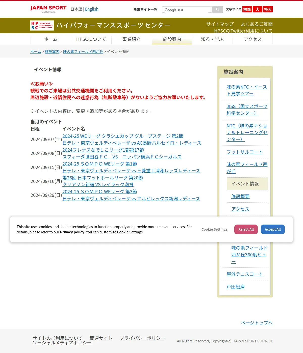Click the Japan Sport Council logo
The width and height of the screenshot is (303, 353).
click(48, 9)
